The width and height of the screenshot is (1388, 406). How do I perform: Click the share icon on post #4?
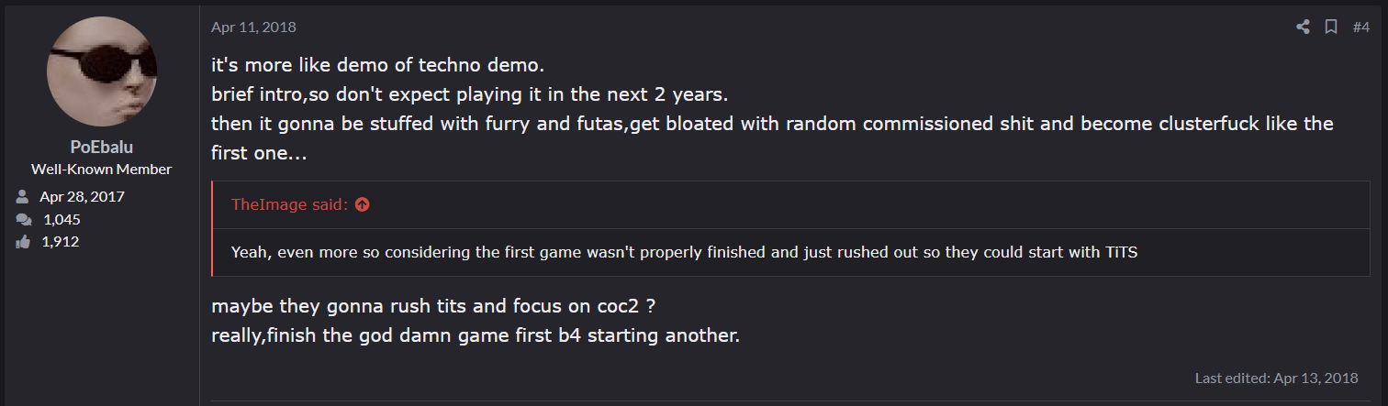pyautogui.click(x=1303, y=27)
